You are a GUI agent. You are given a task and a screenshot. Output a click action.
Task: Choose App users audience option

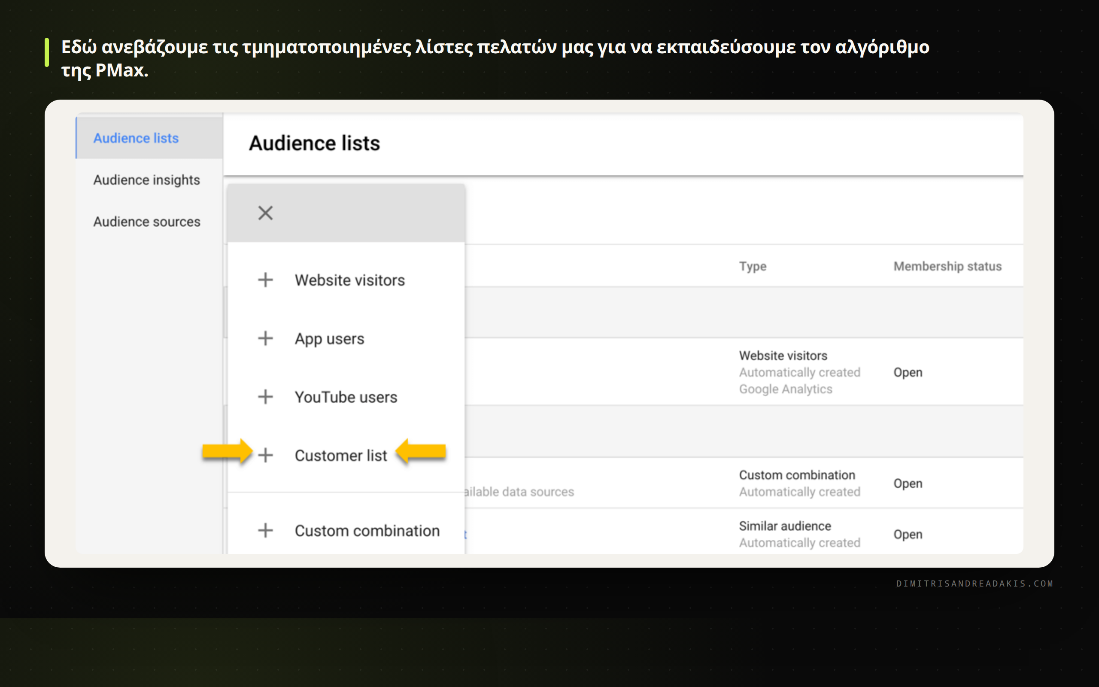tap(329, 339)
